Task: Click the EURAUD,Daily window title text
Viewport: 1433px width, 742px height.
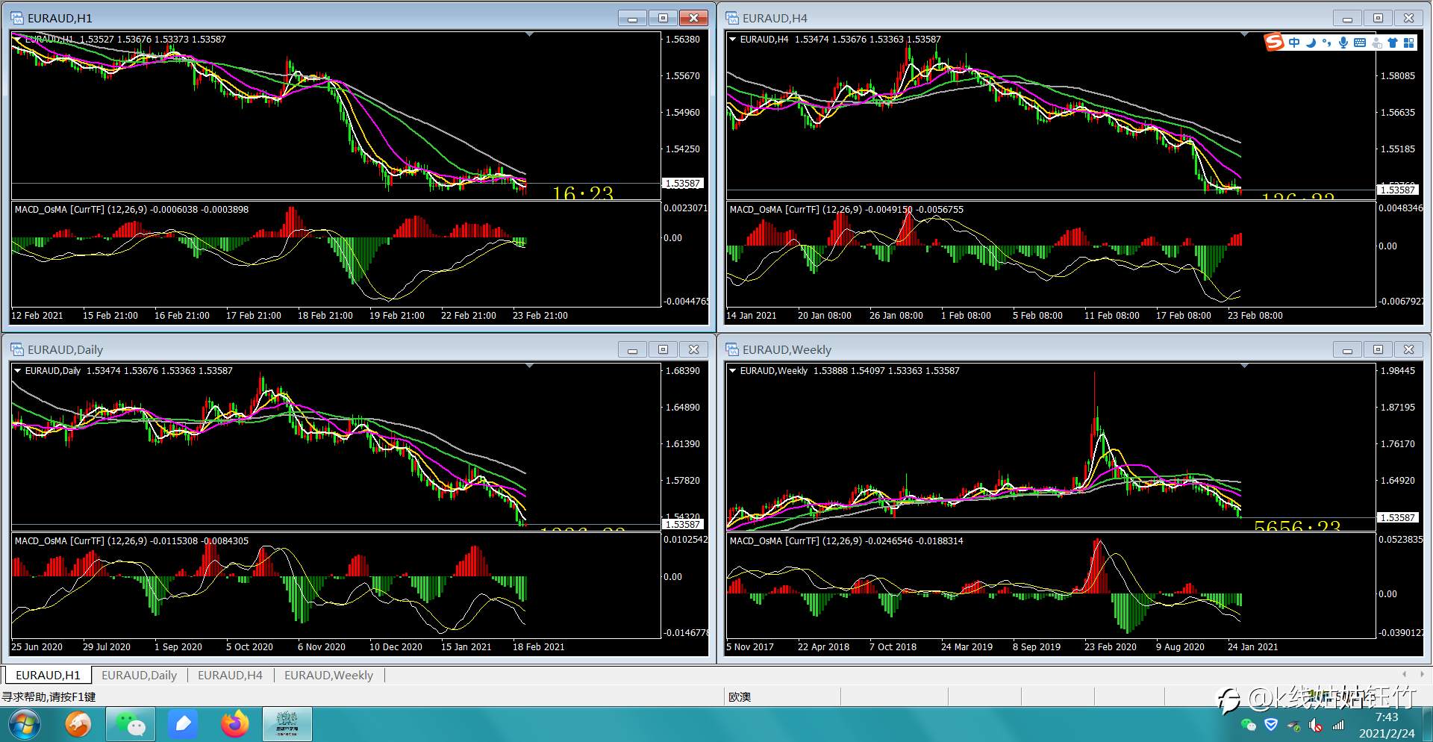Action: [65, 349]
